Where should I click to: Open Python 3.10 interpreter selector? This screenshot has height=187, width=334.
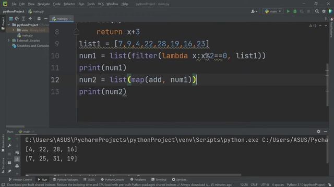coord(306,185)
